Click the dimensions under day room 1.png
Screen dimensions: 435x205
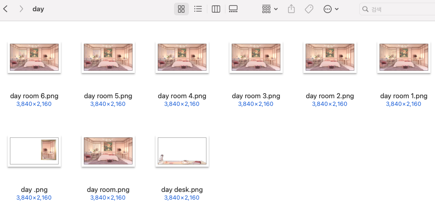coord(403,104)
